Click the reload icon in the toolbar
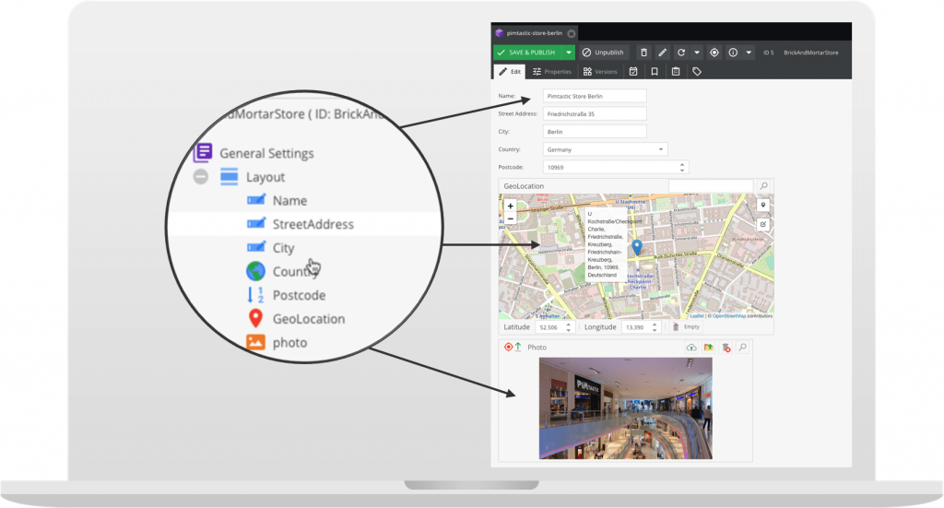Image resolution: width=944 pixels, height=508 pixels. [x=681, y=53]
